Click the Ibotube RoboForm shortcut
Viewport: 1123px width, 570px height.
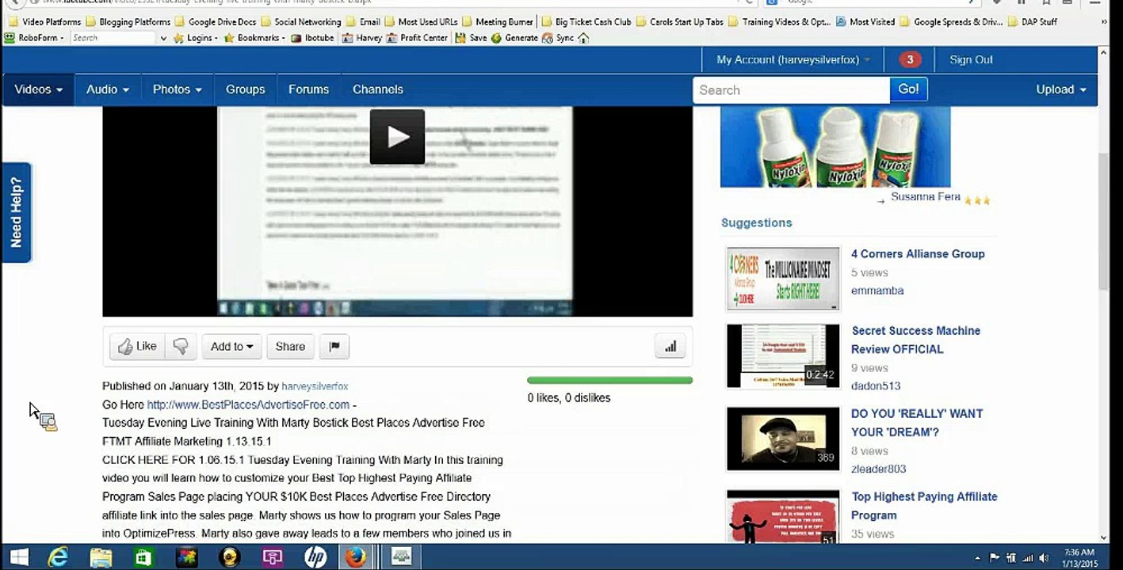tap(312, 38)
